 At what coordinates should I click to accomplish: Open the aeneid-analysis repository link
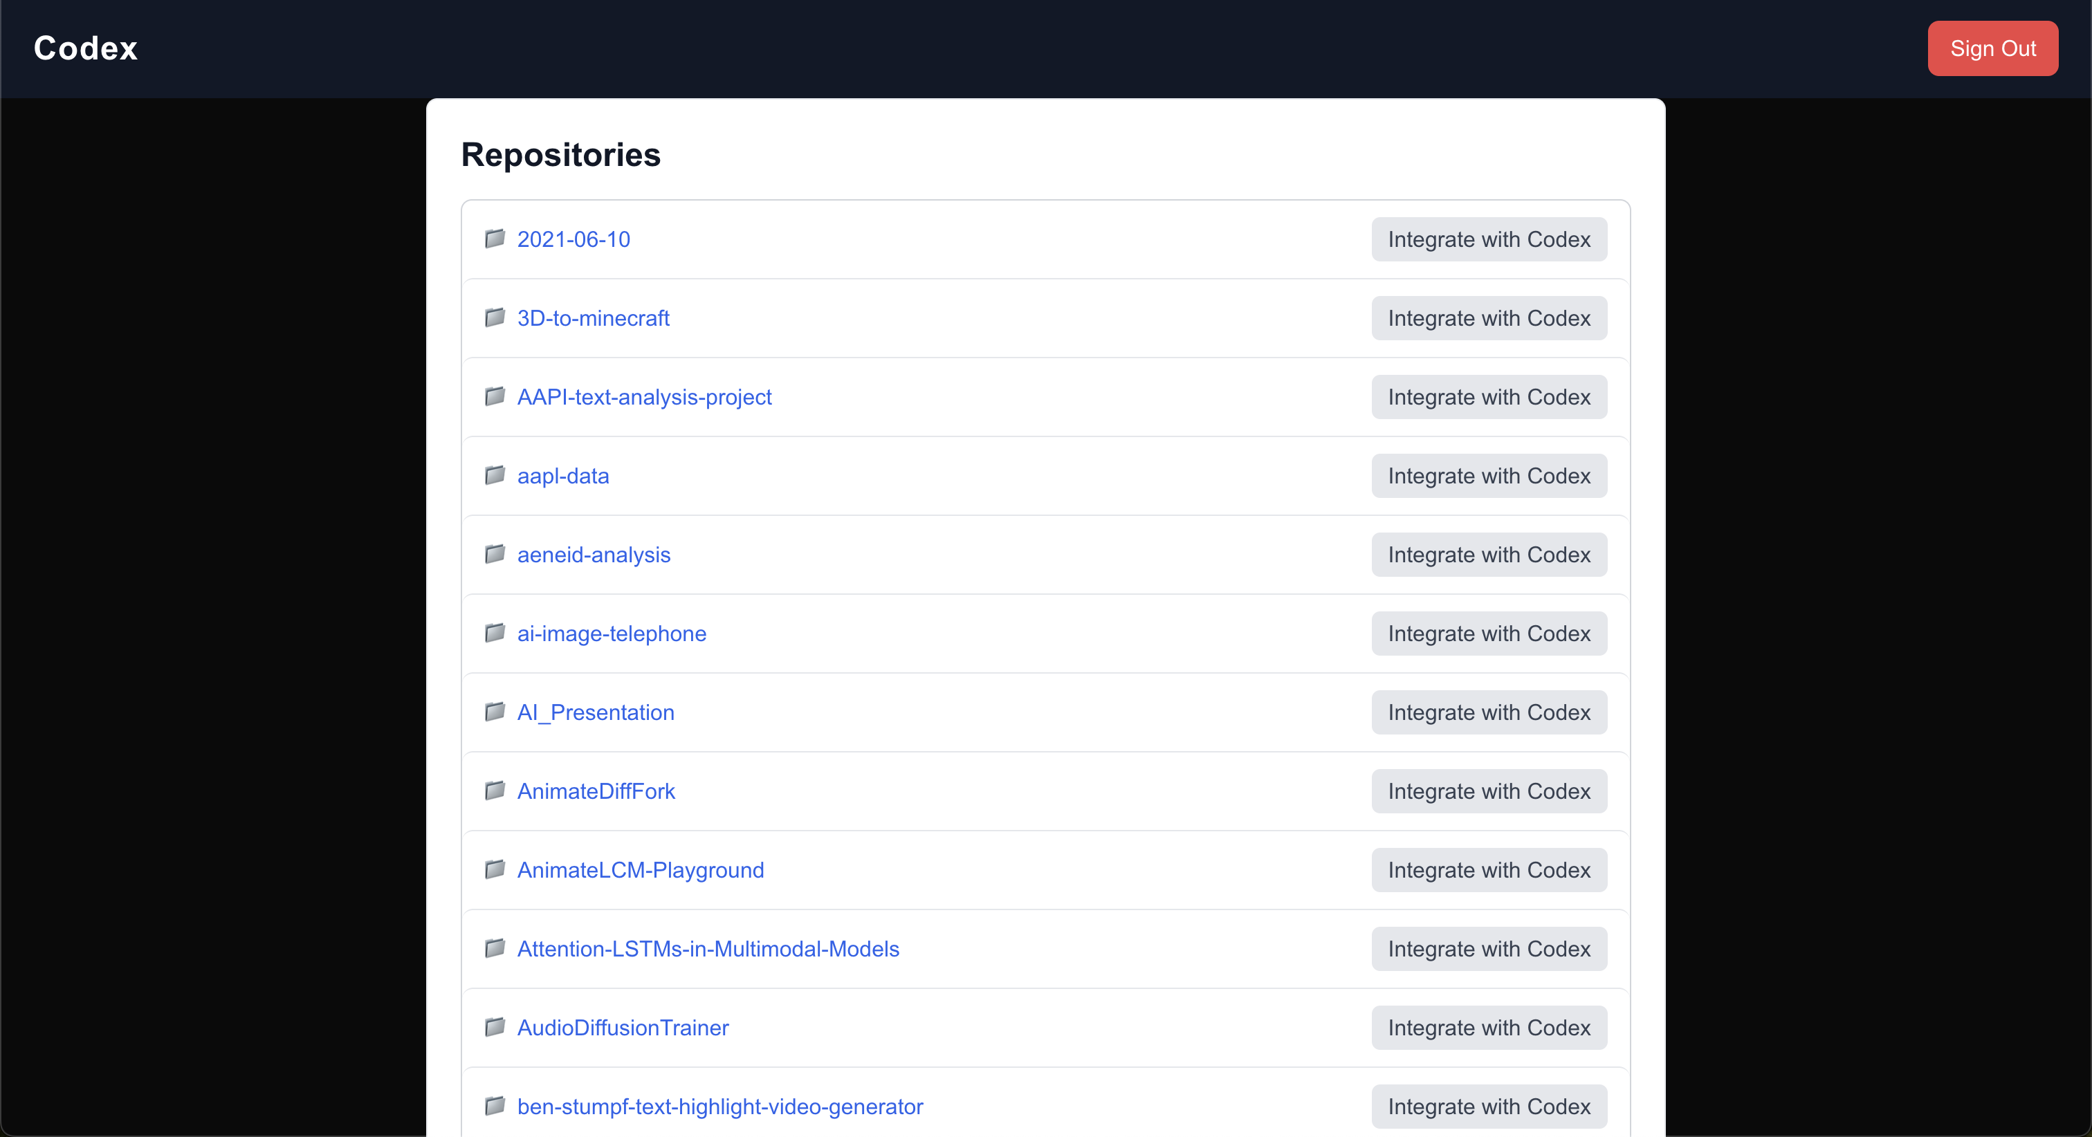click(x=594, y=555)
